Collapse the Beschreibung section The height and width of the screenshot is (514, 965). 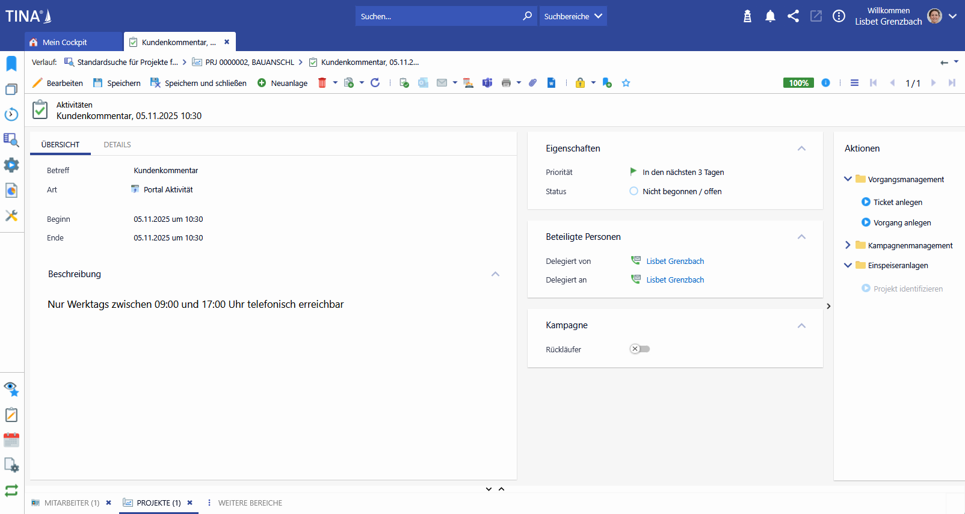click(x=495, y=274)
